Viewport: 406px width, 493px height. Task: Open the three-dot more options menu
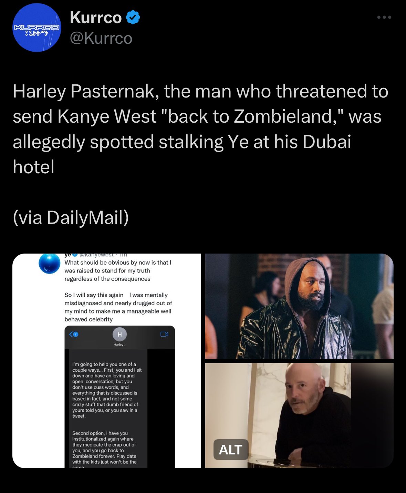[x=384, y=17]
